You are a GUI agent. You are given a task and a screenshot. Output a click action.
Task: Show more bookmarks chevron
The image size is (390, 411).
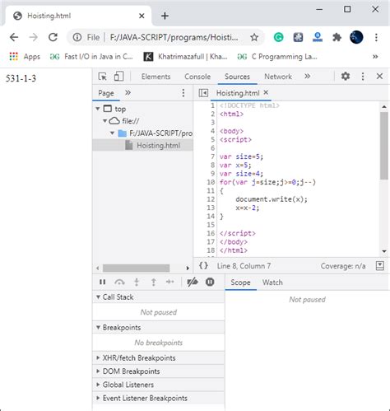pos(375,57)
